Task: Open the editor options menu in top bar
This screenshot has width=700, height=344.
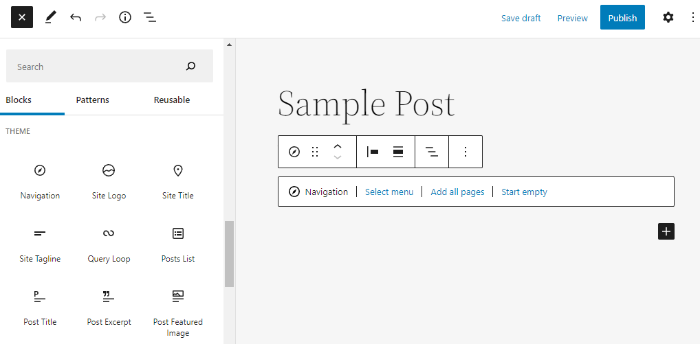Action: tap(692, 18)
